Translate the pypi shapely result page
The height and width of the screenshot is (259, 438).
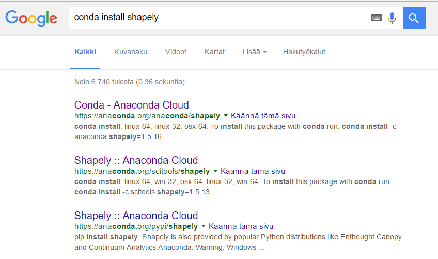point(241,226)
